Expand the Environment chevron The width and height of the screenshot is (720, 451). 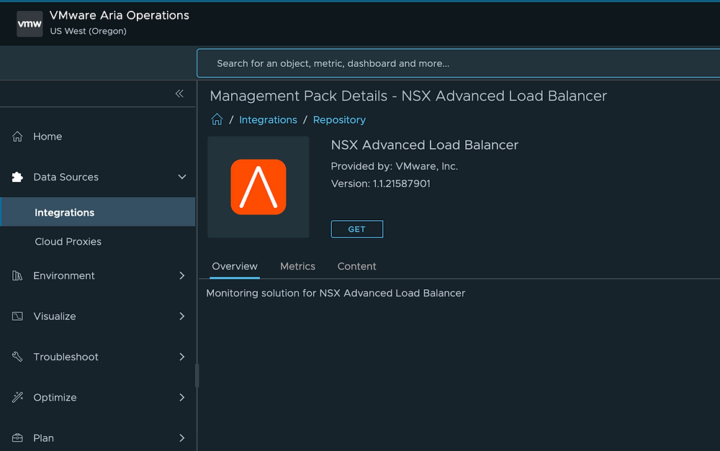[182, 275]
